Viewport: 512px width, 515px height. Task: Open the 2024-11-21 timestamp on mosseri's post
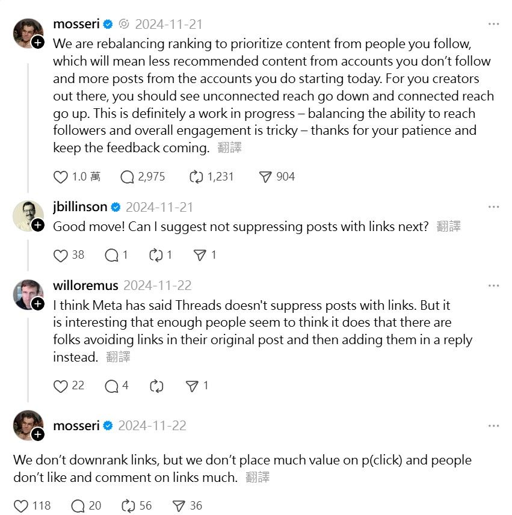pyautogui.click(x=168, y=25)
